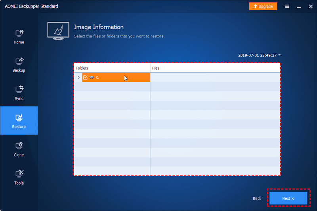Go Back to previous step
The height and width of the screenshot is (211, 317).
[x=257, y=198]
